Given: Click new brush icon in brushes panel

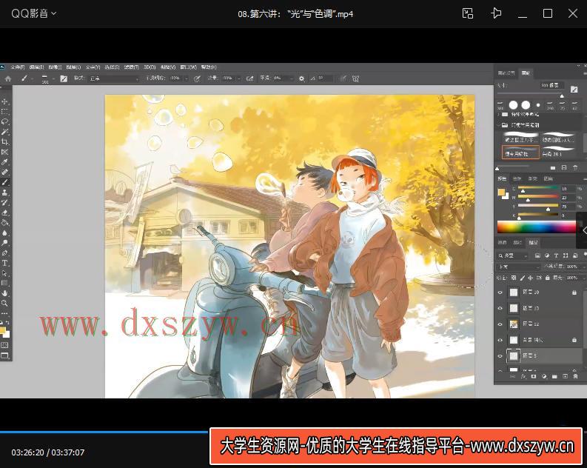Looking at the screenshot, I should tap(564, 168).
